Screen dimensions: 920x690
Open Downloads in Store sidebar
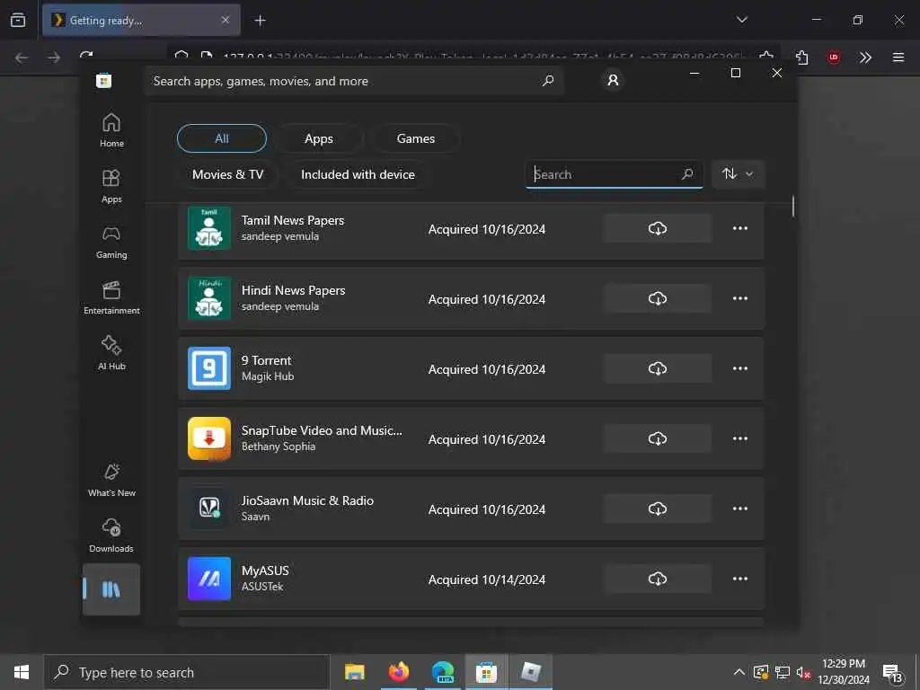coord(111,535)
